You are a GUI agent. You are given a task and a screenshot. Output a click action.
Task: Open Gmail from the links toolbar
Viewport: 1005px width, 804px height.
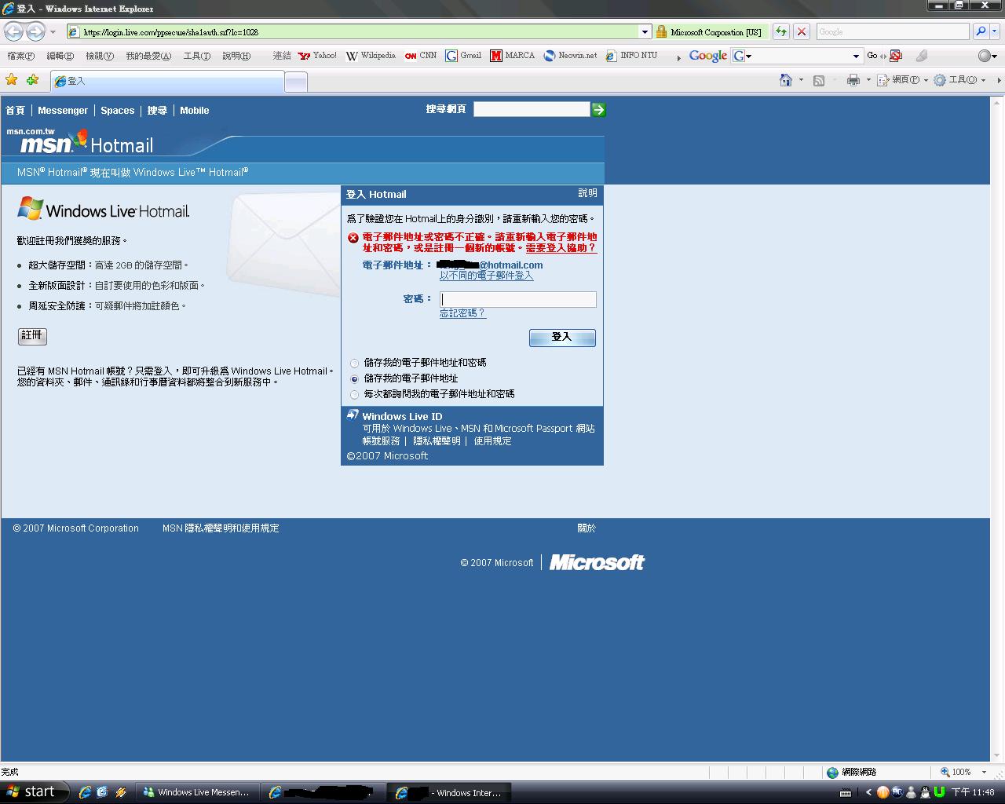(463, 56)
